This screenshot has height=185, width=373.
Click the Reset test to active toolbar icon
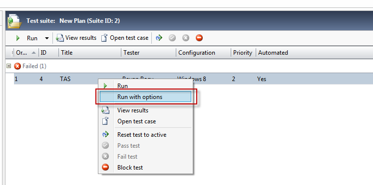159,38
